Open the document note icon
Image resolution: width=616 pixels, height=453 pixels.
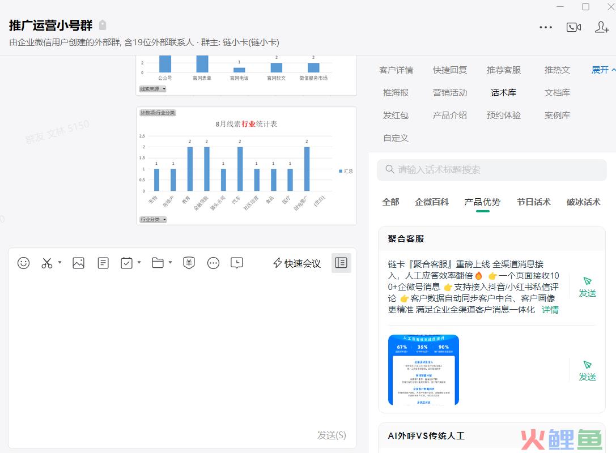[103, 263]
